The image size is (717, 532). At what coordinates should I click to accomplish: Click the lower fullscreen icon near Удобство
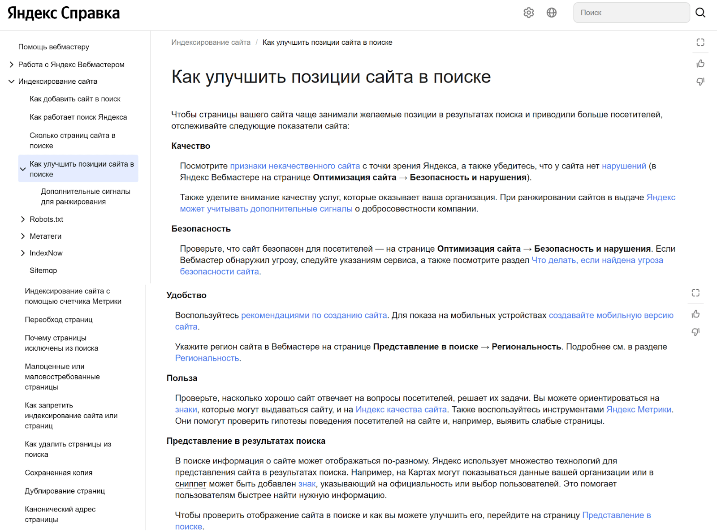tap(695, 293)
